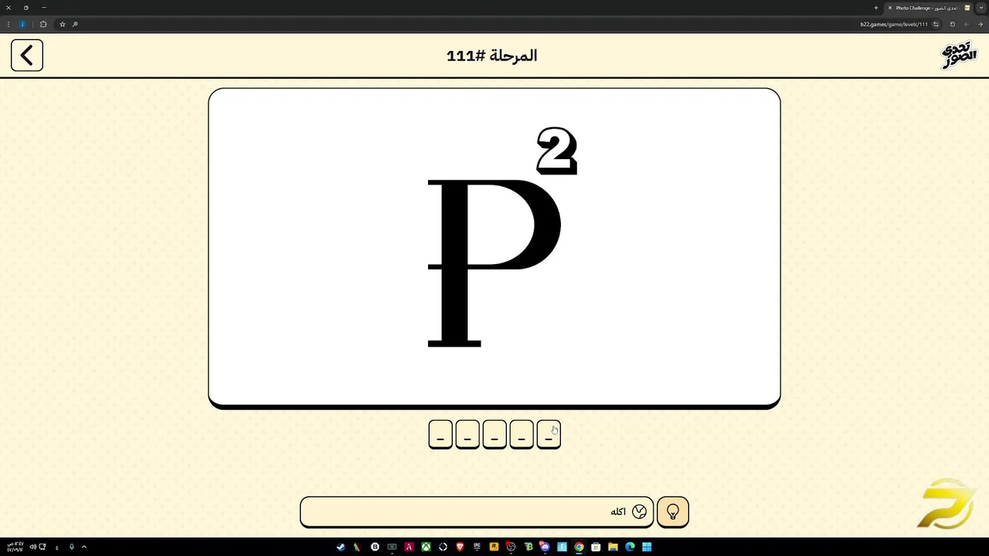Close the Photo Challenge tab
Viewport: 989px width, 556px height.
(x=890, y=8)
